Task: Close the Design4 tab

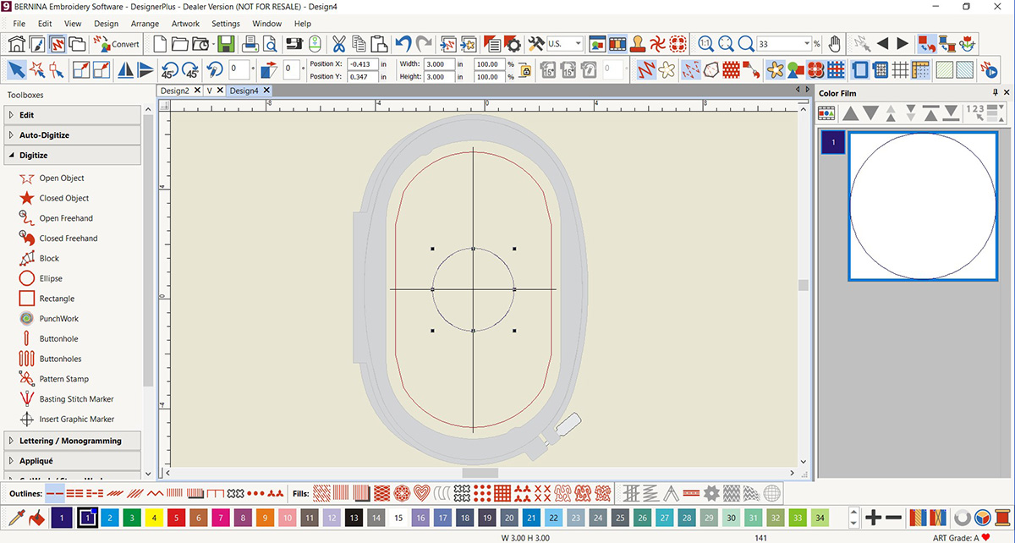Action: pyautogui.click(x=266, y=90)
